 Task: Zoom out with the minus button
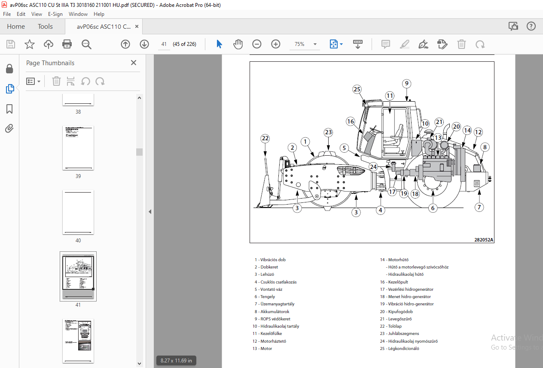tap(256, 44)
